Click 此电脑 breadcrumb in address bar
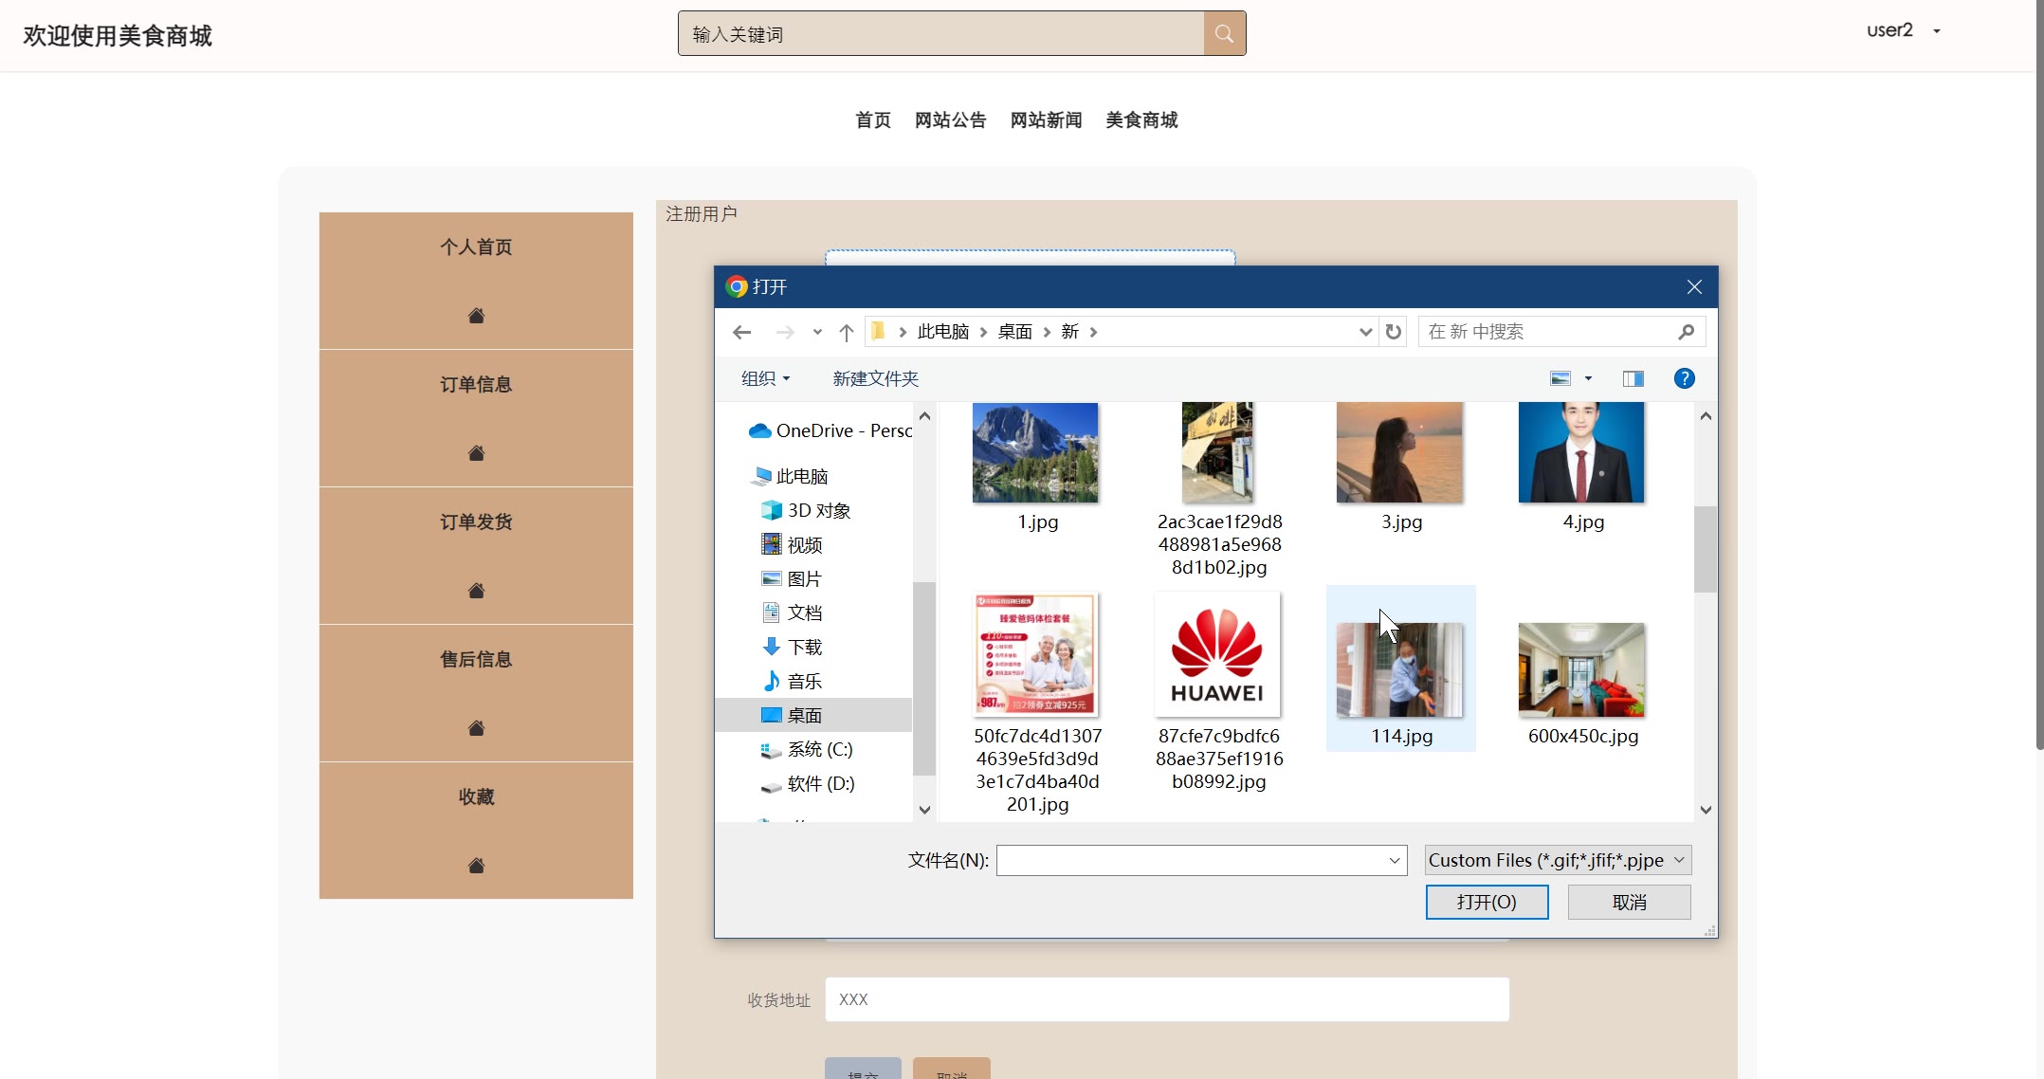Image resolution: width=2044 pixels, height=1079 pixels. 942,332
